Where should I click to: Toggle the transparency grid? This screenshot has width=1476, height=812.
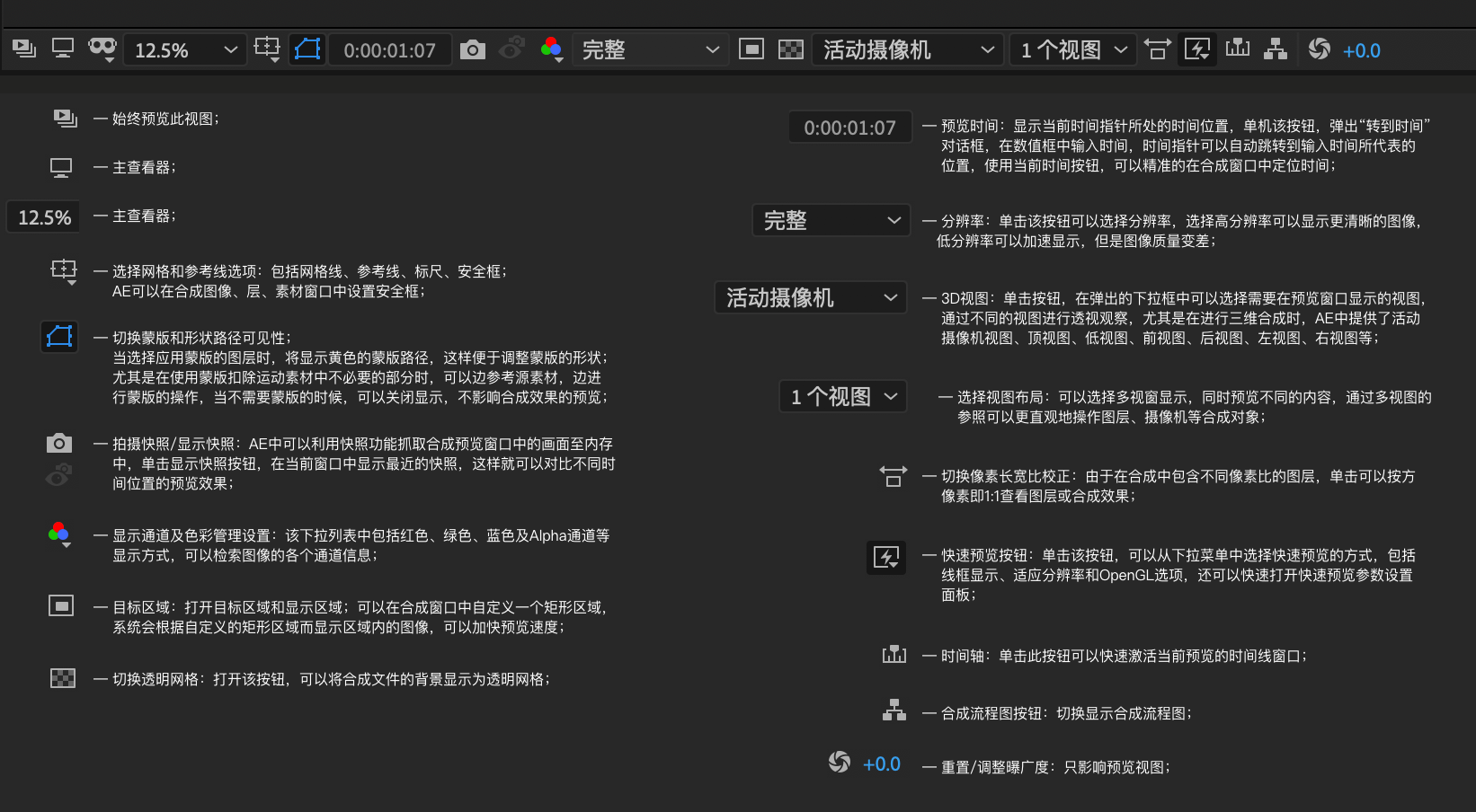[791, 49]
